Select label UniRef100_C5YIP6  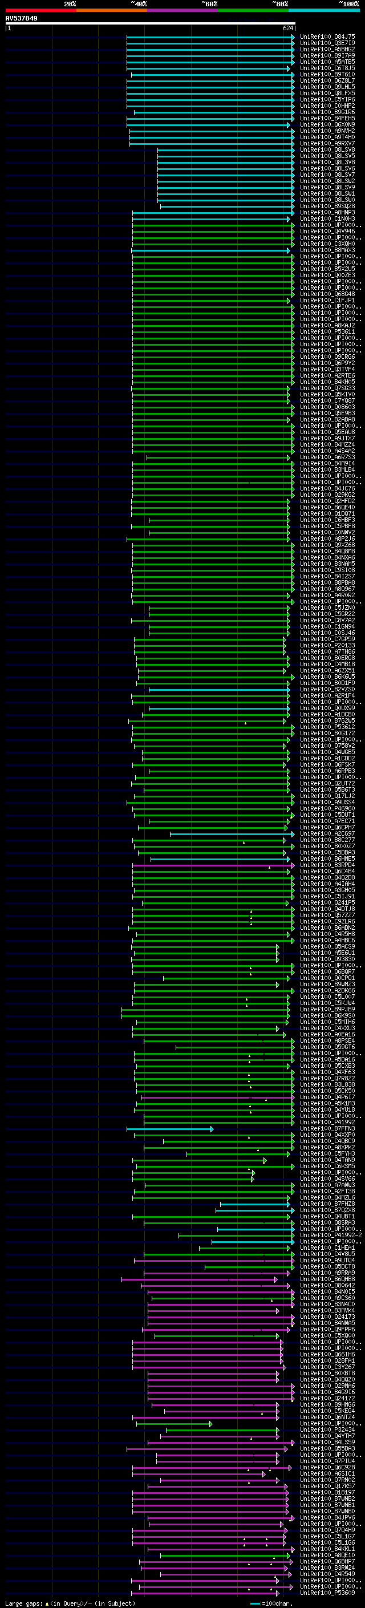tap(327, 99)
